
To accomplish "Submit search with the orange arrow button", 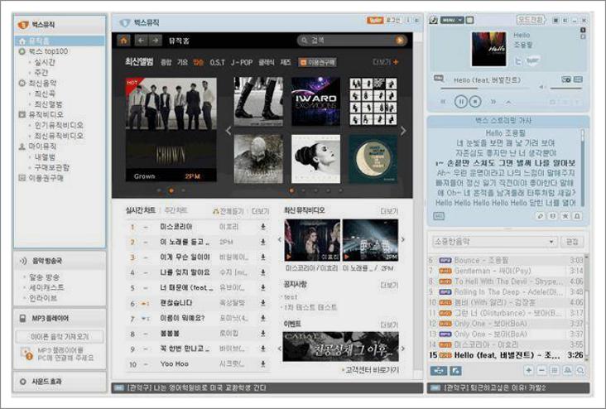I will point(400,41).
